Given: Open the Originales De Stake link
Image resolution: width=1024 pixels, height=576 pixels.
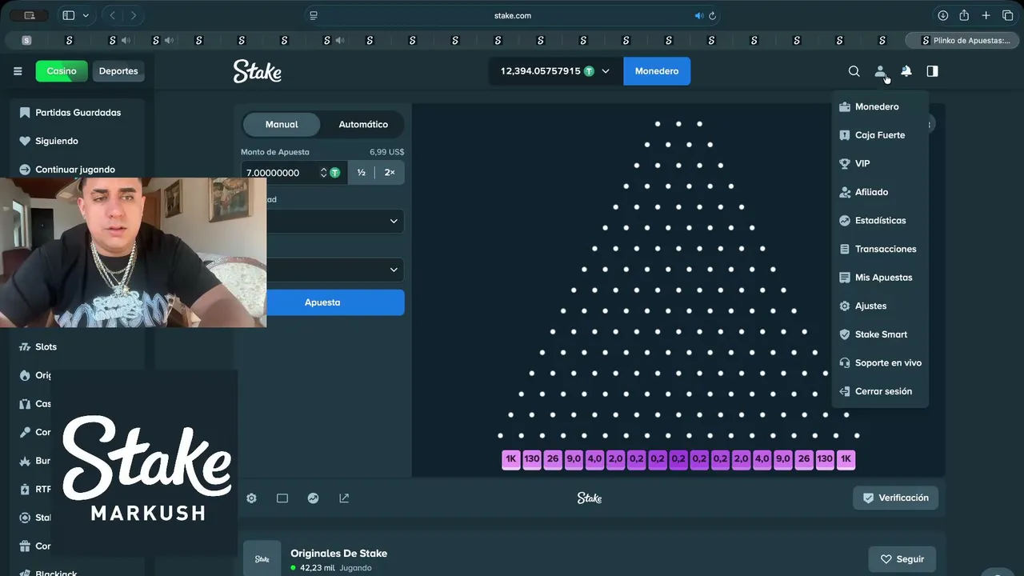Looking at the screenshot, I should (338, 554).
